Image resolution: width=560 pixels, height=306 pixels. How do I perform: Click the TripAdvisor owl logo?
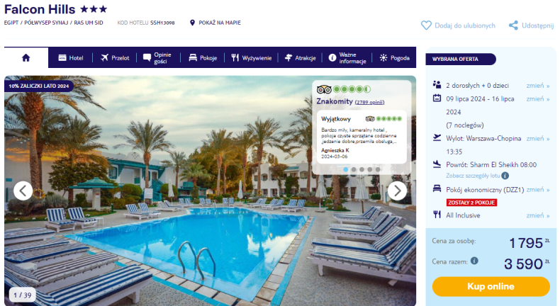point(324,89)
